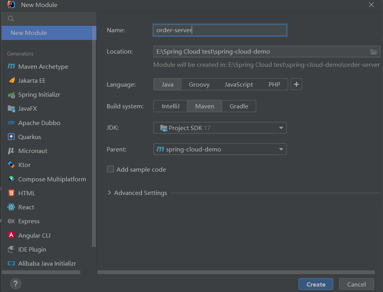Choose Gradle build system
This screenshot has height=292, width=383.
(239, 106)
